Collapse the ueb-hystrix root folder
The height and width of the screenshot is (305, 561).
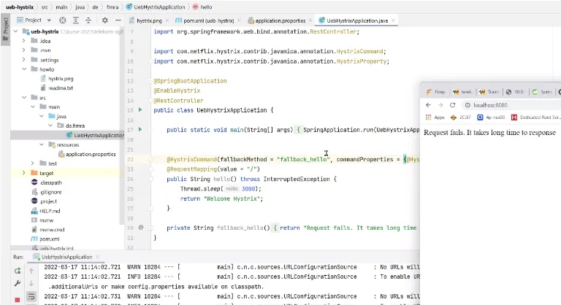point(16,31)
